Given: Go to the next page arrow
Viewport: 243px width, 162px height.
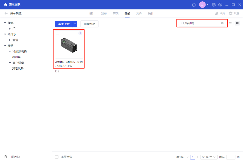Looking at the screenshot, I should 198,157.
